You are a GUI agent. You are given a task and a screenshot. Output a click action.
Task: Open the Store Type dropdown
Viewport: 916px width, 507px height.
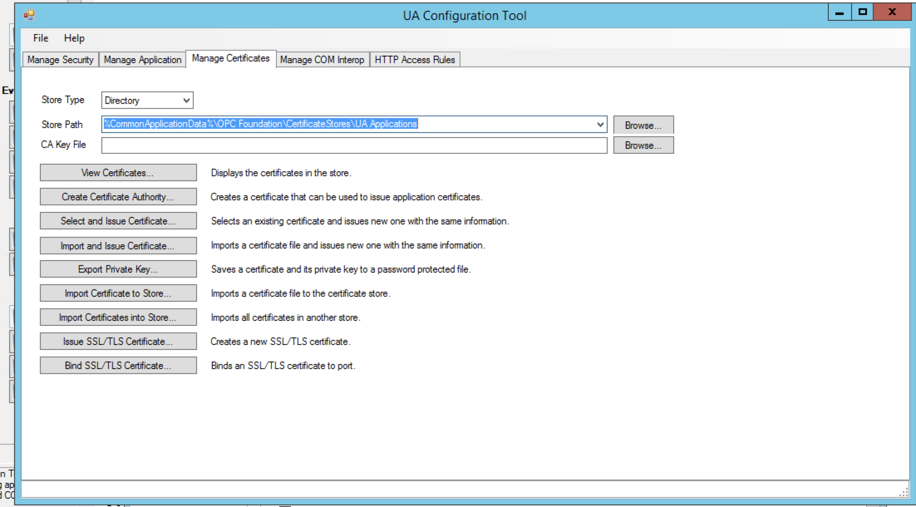(186, 100)
